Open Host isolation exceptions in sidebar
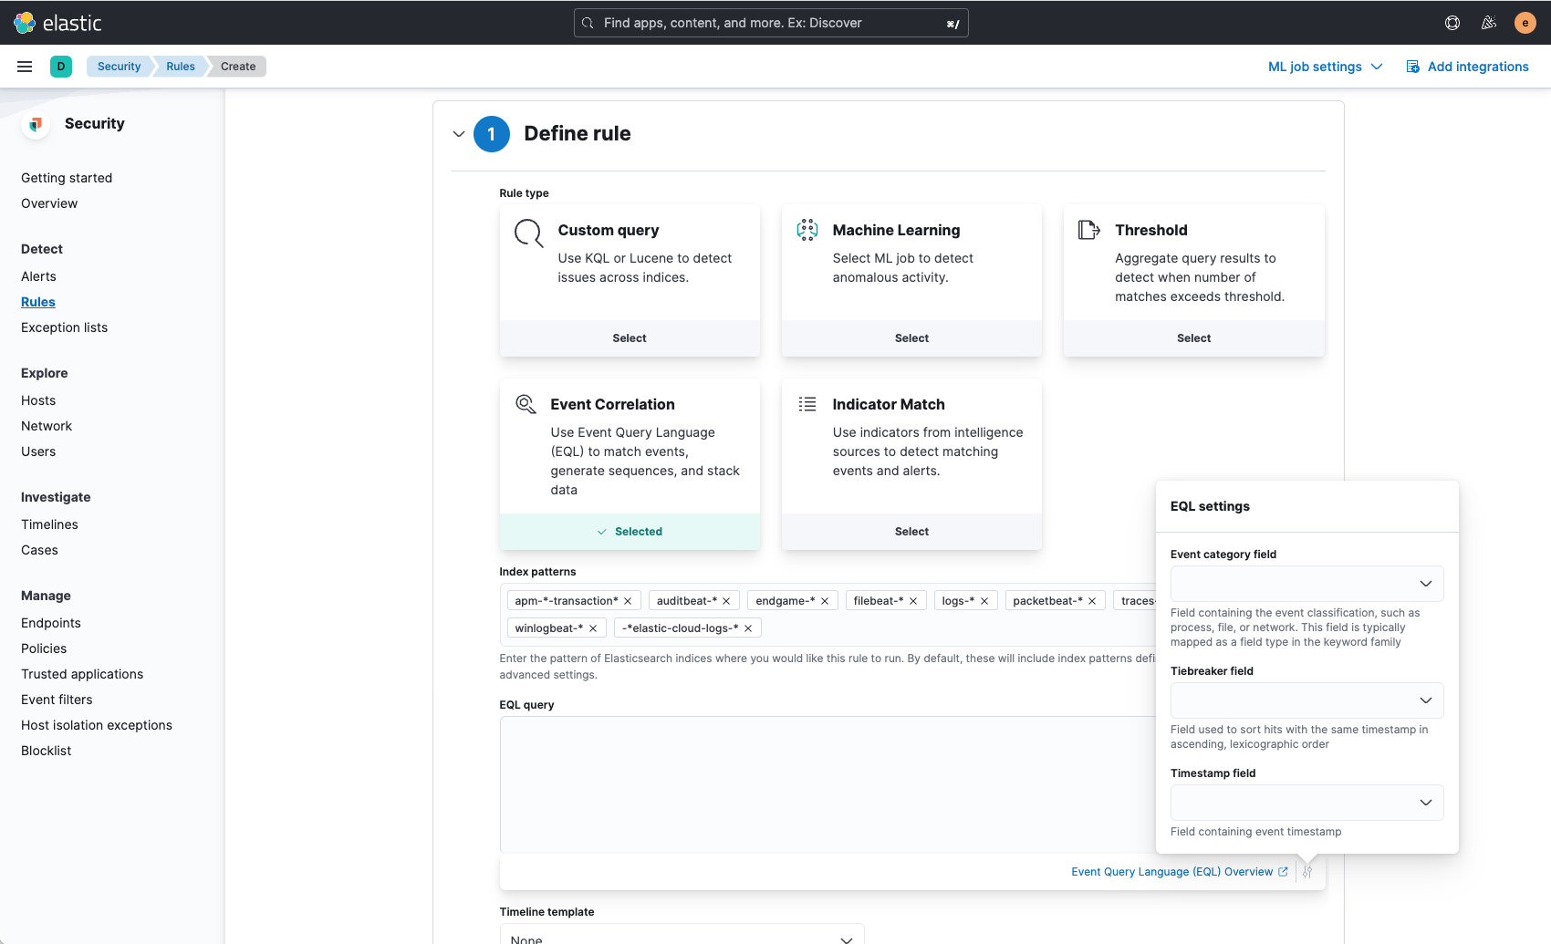The width and height of the screenshot is (1551, 944). coord(97,725)
